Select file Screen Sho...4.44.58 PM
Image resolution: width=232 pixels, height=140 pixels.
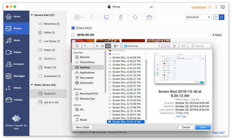(x=126, y=57)
